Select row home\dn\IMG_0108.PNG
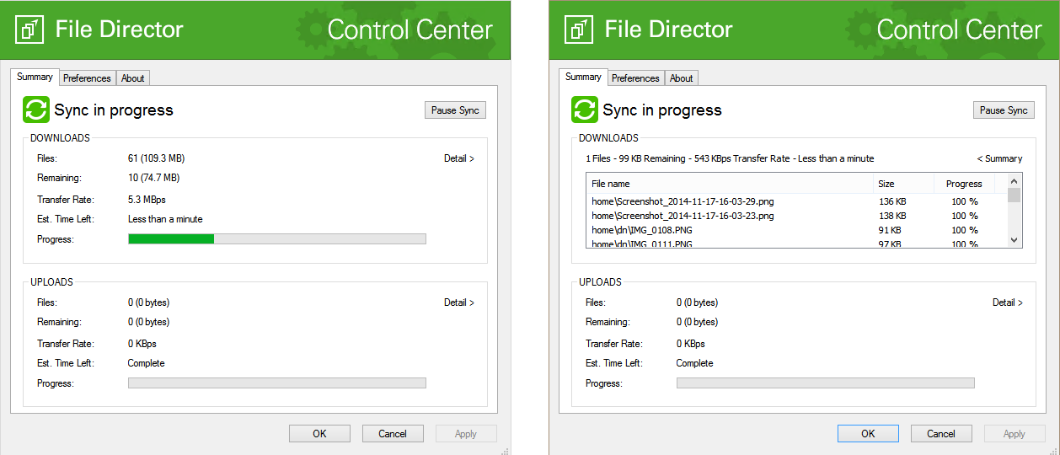Viewport: 1060px width, 455px height. [796, 230]
